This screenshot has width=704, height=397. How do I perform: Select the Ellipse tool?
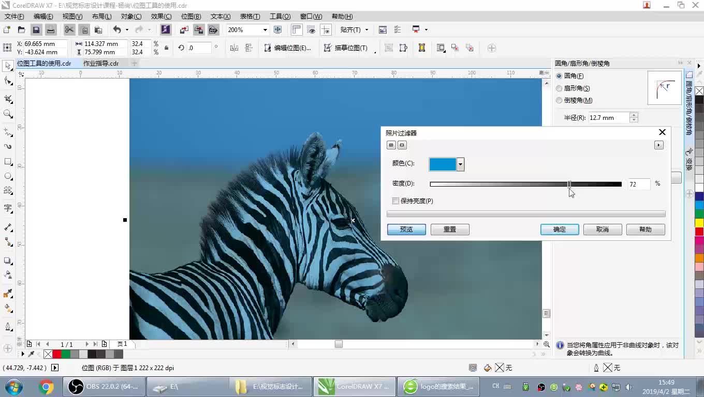coord(8,176)
